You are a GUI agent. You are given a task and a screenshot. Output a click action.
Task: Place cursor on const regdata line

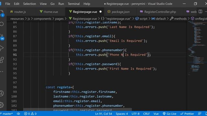[x=60, y=87]
